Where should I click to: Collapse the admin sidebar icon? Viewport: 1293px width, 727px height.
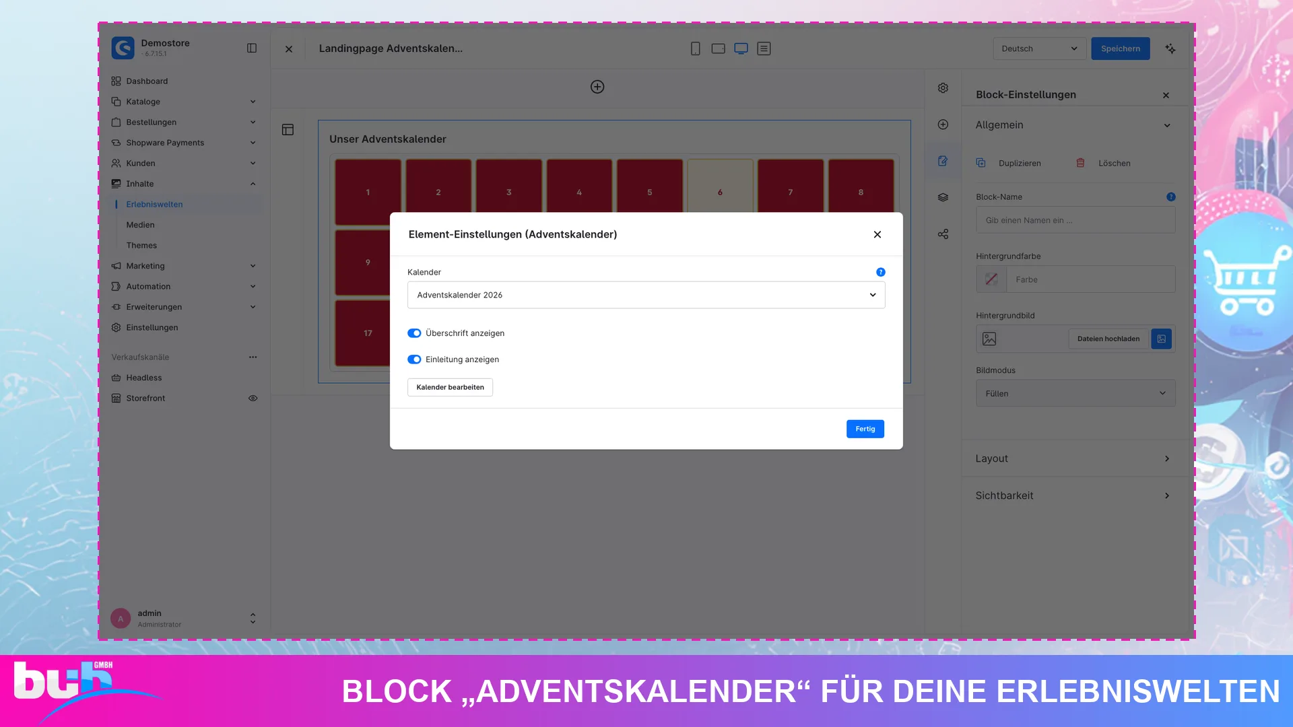pyautogui.click(x=252, y=48)
